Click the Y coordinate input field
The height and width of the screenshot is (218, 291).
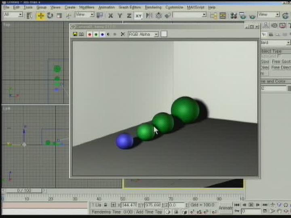[153, 205]
